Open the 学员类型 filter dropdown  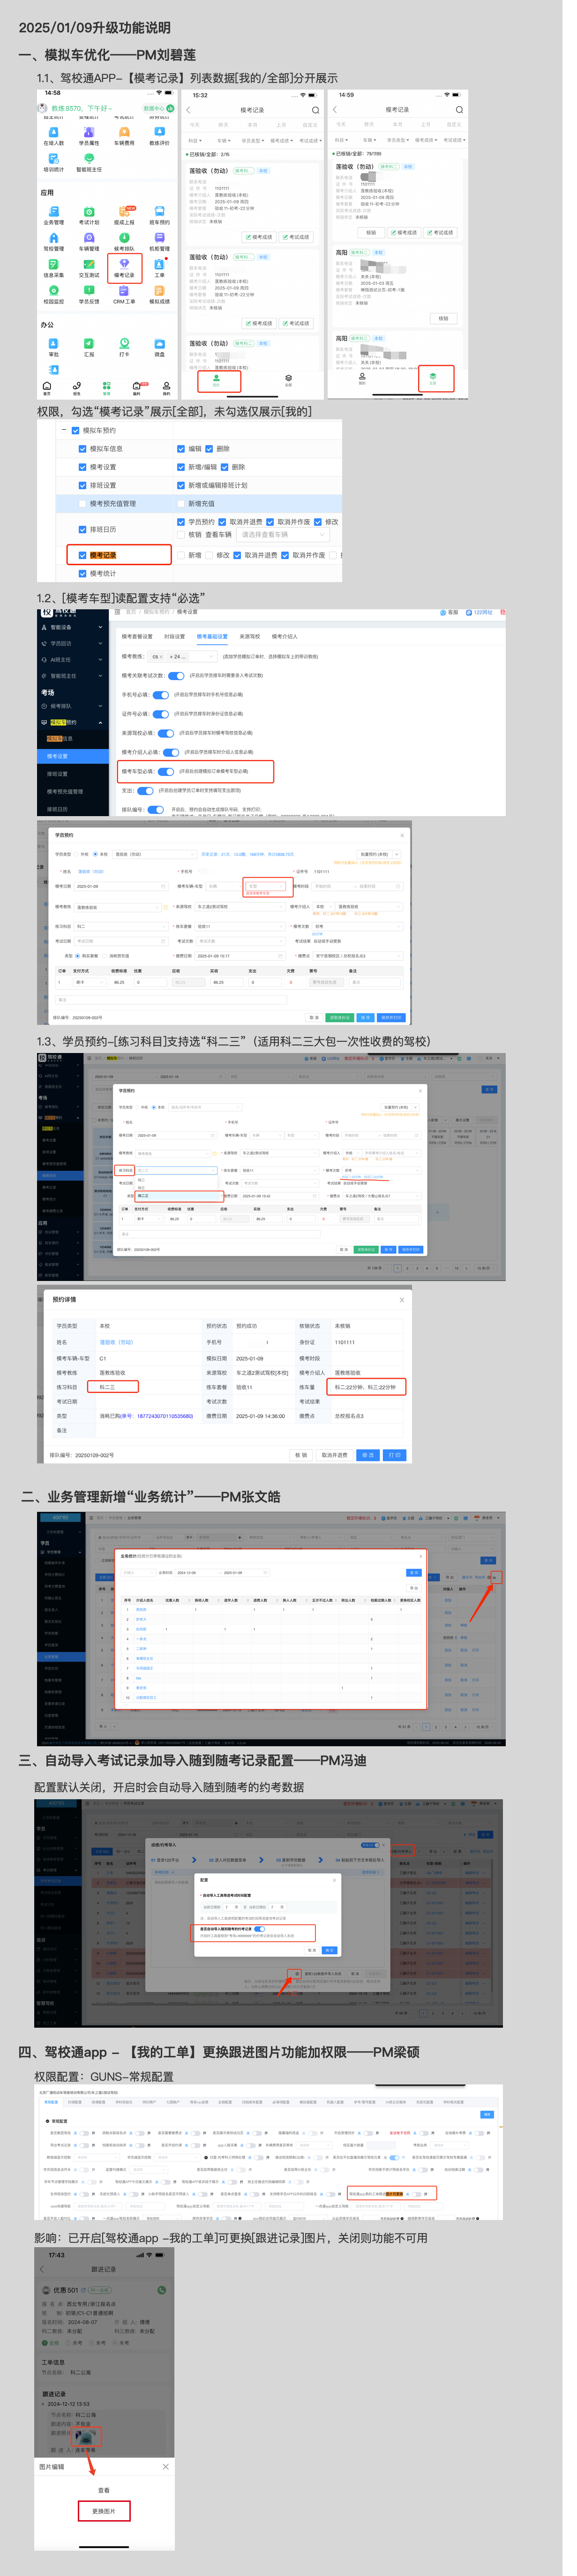[254, 141]
